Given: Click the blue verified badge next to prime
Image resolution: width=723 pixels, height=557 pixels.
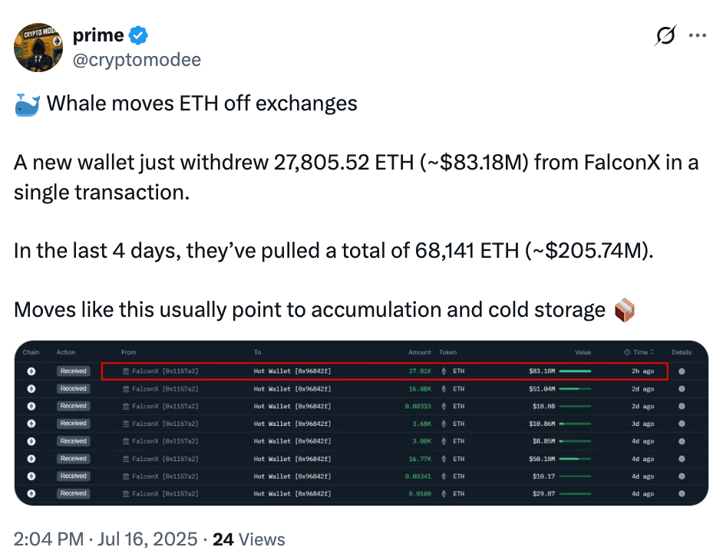Looking at the screenshot, I should pos(138,35).
